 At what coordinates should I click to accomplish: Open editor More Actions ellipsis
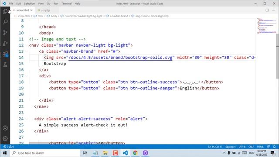pos(273,10)
